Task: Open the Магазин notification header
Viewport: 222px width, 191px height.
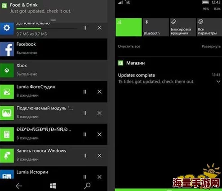Action: coord(135,63)
